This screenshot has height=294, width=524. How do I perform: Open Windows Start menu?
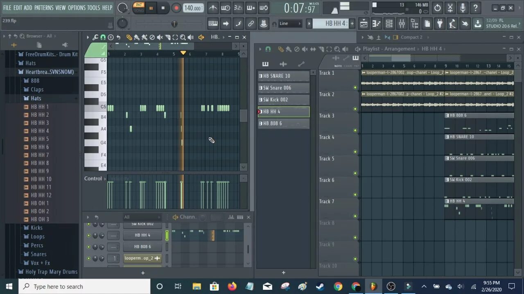9,286
